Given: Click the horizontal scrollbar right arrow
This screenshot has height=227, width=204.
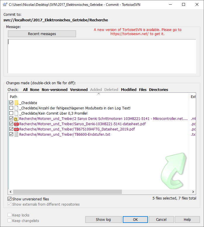Looking at the screenshot, I should [x=193, y=192].
